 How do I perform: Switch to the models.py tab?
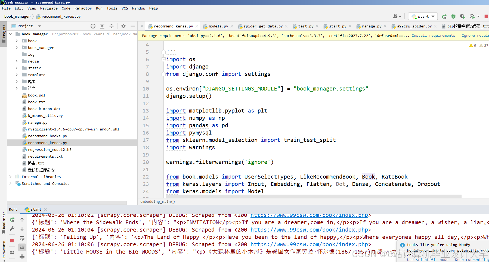(x=218, y=26)
